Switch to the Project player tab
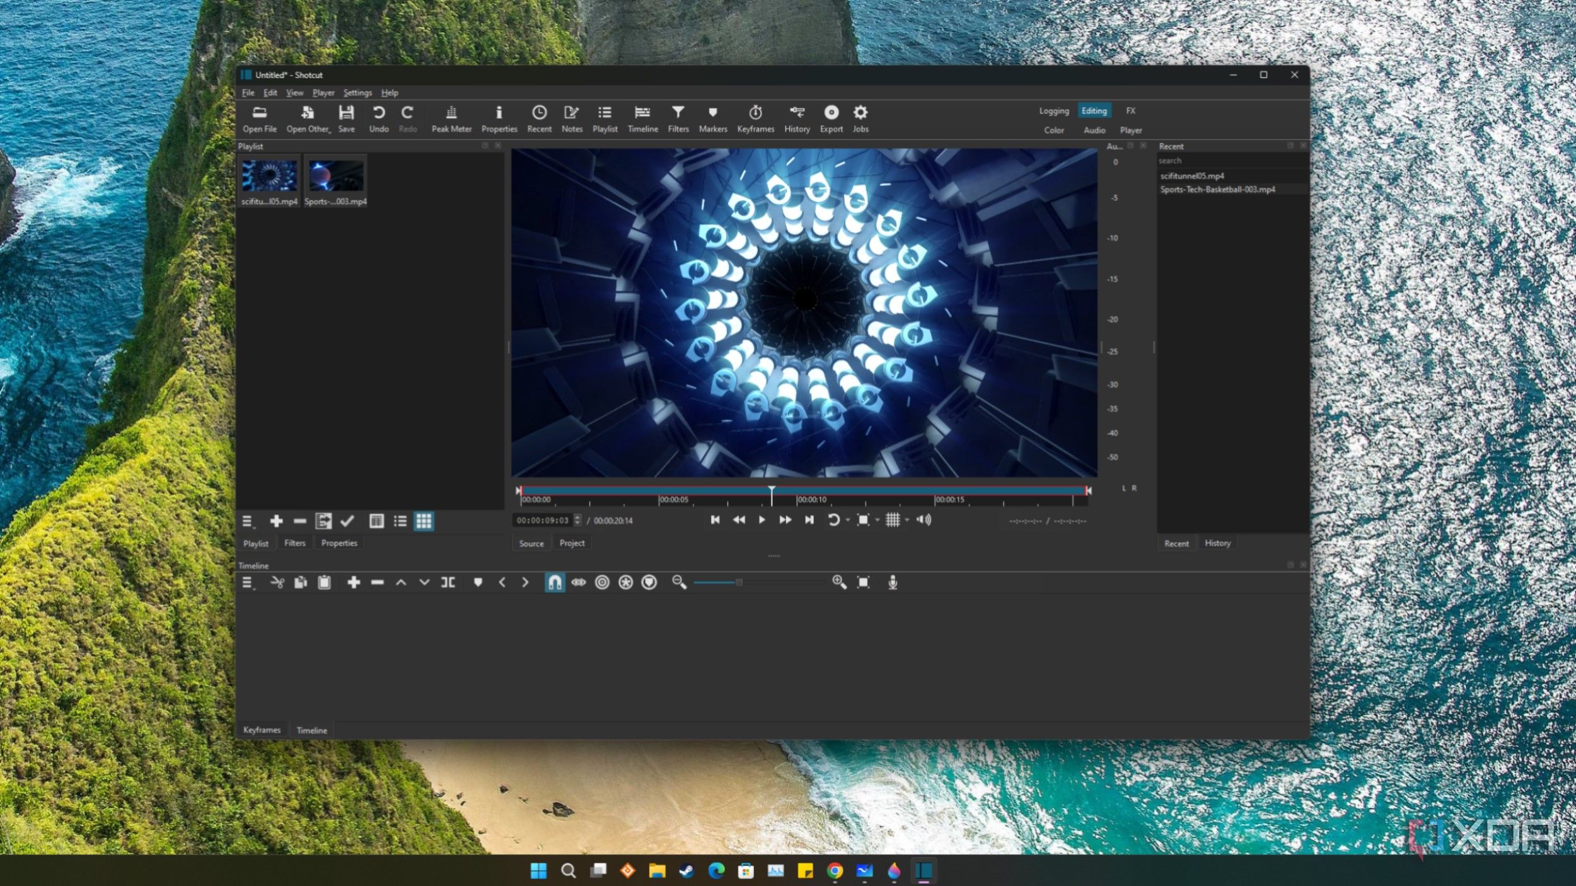The image size is (1576, 886). click(x=572, y=543)
